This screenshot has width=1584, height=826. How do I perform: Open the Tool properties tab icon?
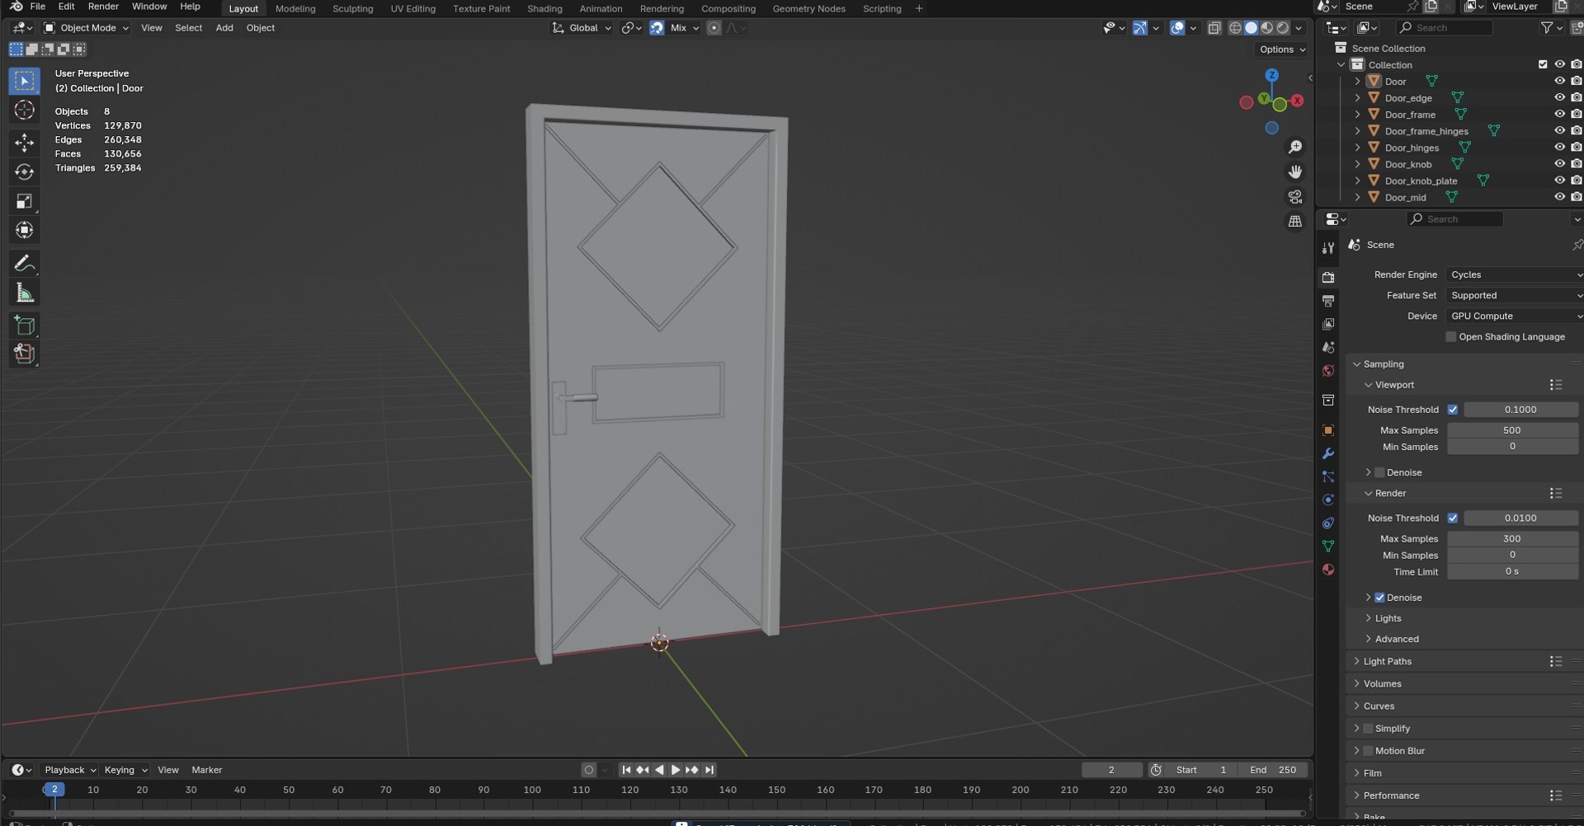1328,247
